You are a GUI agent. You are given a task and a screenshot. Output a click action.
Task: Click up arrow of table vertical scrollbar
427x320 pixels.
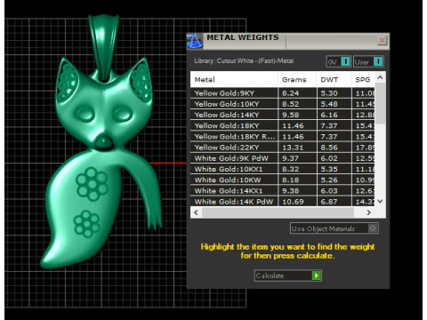(x=380, y=77)
